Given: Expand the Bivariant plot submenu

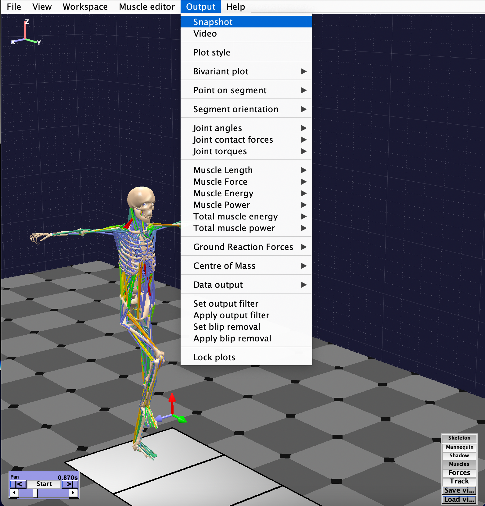Looking at the screenshot, I should tap(246, 71).
